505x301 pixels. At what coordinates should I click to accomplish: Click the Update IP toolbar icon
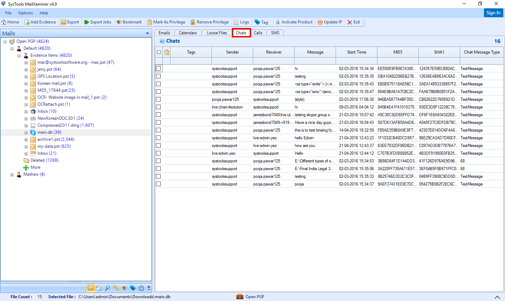pos(330,22)
